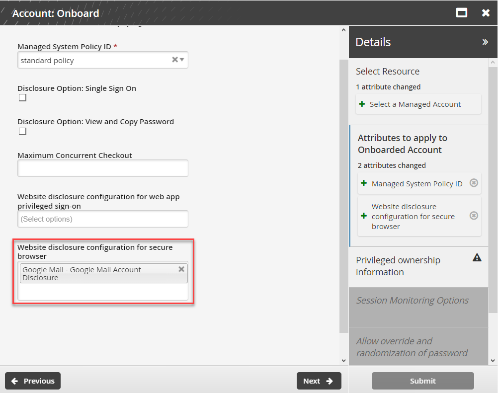Advance to the next step with Next
The image size is (498, 393).
pyautogui.click(x=319, y=381)
